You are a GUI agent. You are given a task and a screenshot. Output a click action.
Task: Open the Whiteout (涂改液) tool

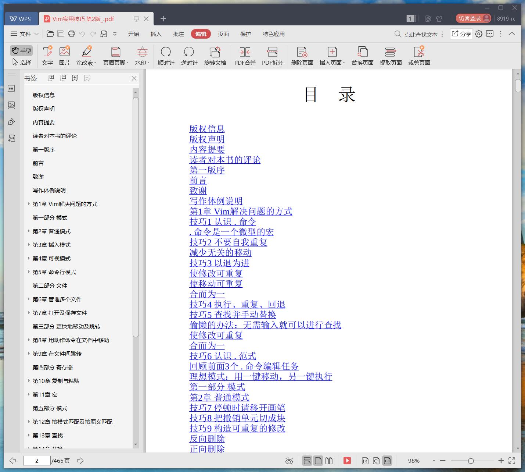[x=86, y=56]
